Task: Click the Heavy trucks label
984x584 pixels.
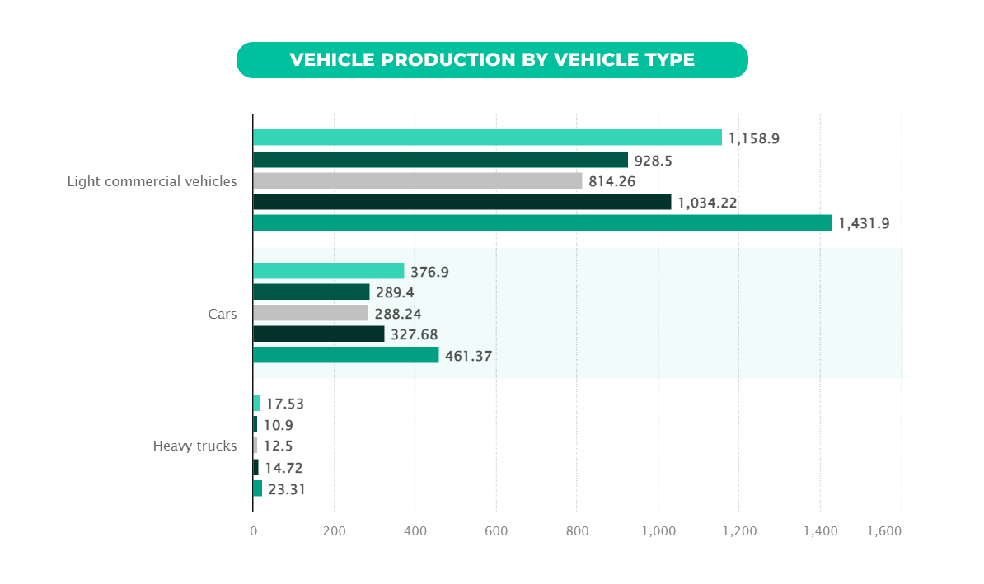Action: [x=194, y=446]
